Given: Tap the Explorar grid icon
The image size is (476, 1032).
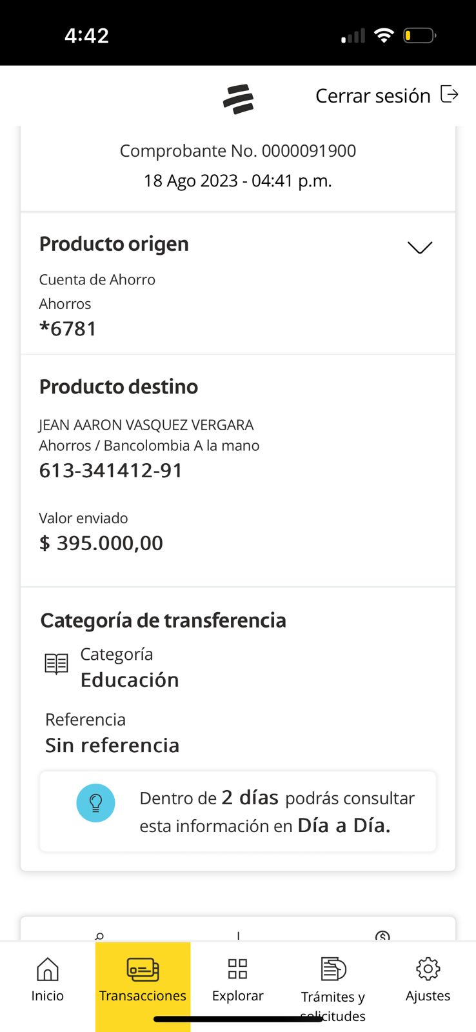Looking at the screenshot, I should click(x=237, y=969).
